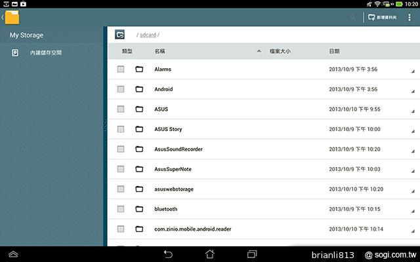Tap the bluetooth folder icon
Viewport: 420px width, 262px height.
(139, 209)
